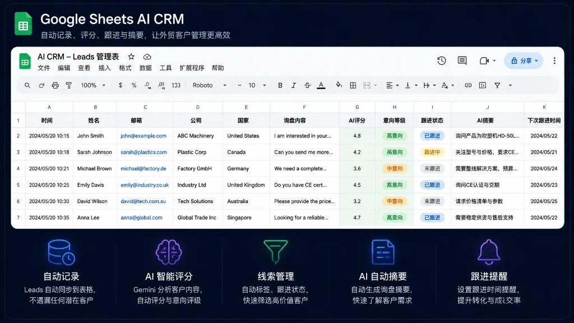Click the document title AI CRM – Leads 管理表
Image resolution: width=574 pixels, height=323 pixels.
(x=78, y=57)
